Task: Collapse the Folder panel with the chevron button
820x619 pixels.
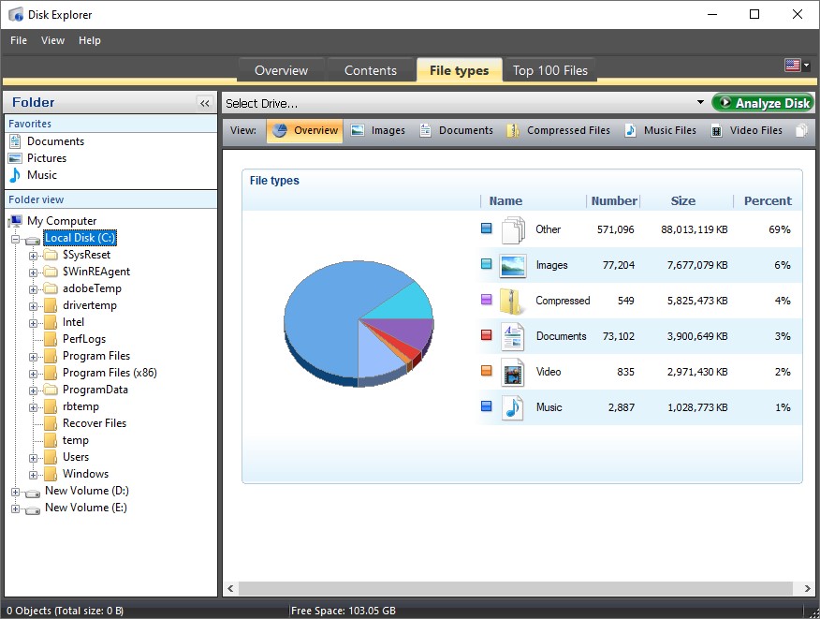Action: [204, 103]
